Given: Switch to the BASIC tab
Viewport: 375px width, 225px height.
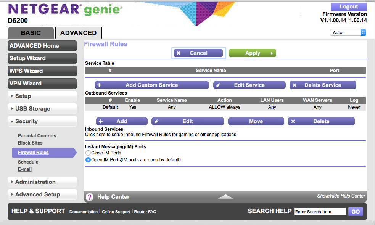Looking at the screenshot, I should [31, 33].
